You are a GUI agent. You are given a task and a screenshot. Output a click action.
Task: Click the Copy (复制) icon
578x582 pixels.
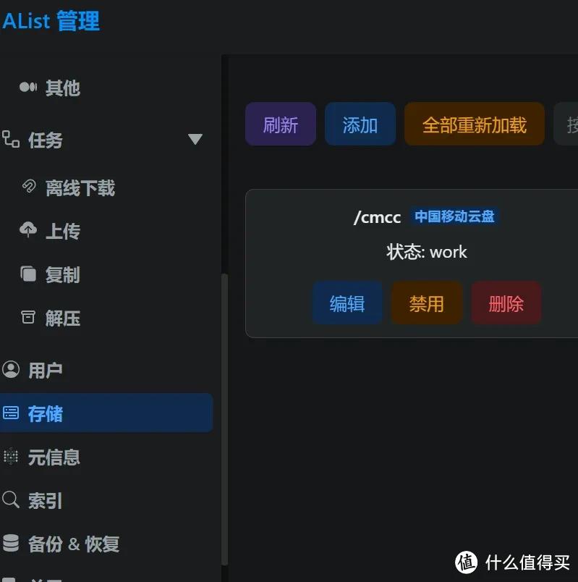(28, 274)
